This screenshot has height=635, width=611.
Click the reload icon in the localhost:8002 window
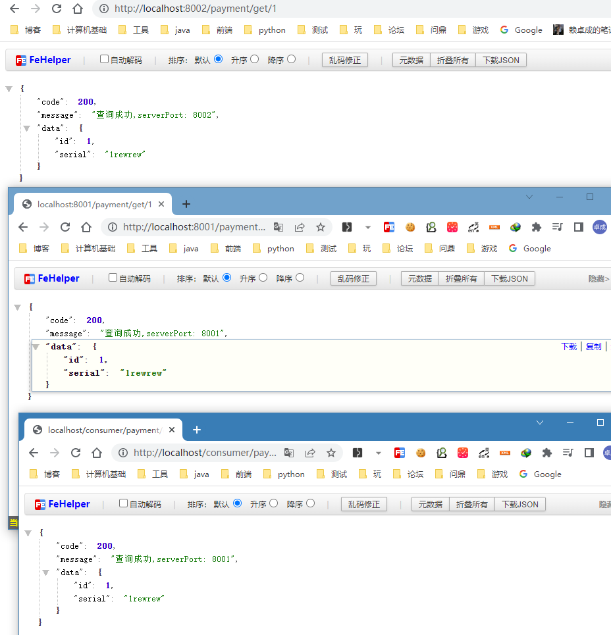(x=57, y=9)
